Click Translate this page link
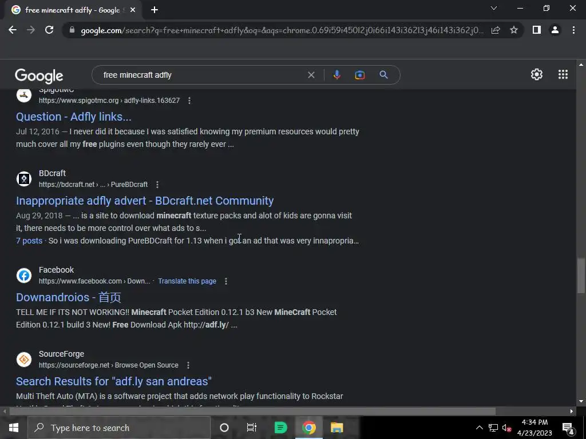The width and height of the screenshot is (586, 439). (187, 281)
